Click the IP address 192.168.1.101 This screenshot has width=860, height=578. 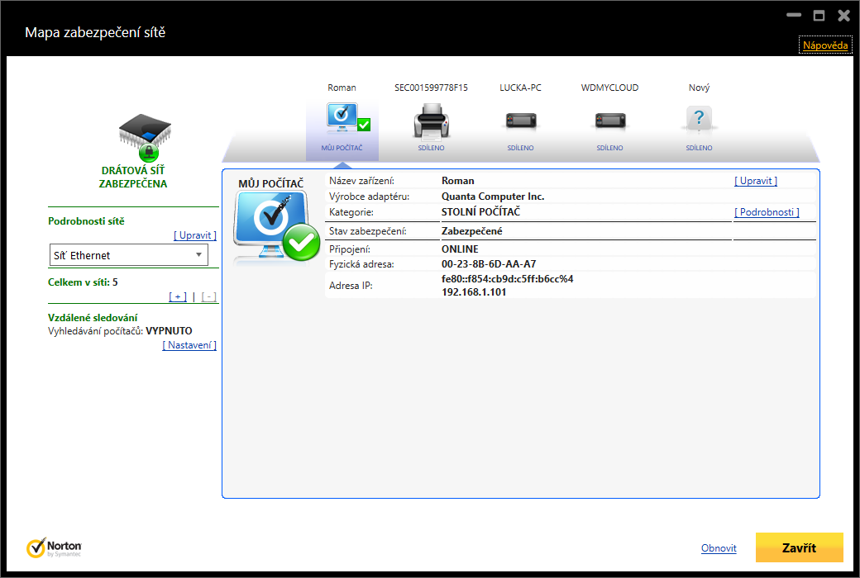tap(474, 292)
